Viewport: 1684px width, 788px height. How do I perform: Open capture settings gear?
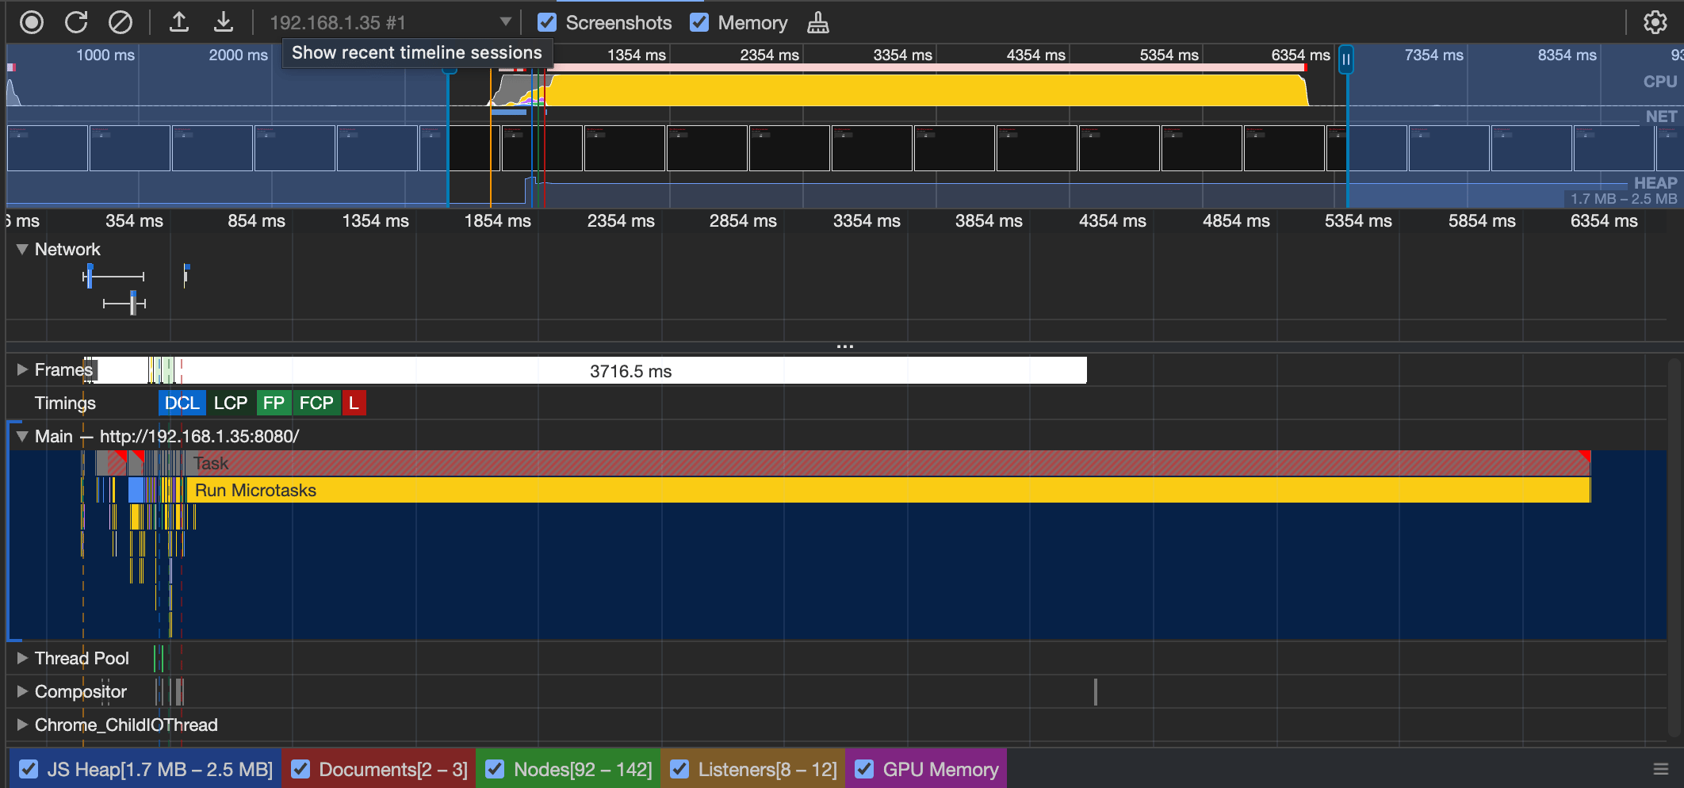pos(1655,22)
